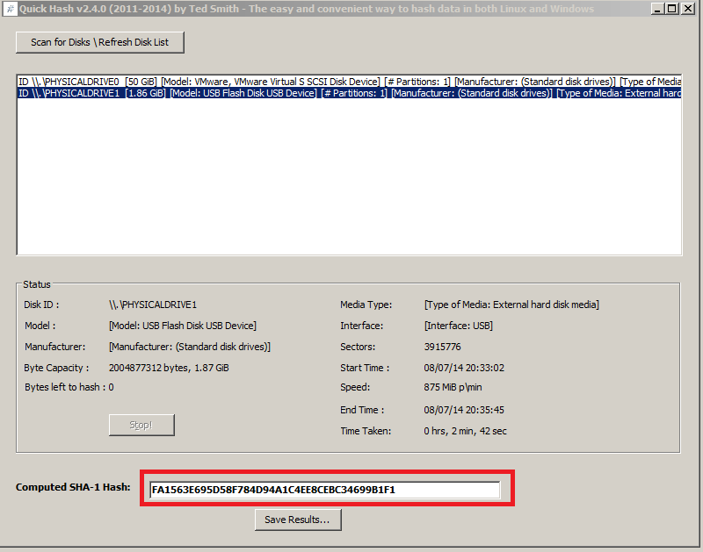Click the Media Type: label
The height and width of the screenshot is (552, 703).
point(366,305)
